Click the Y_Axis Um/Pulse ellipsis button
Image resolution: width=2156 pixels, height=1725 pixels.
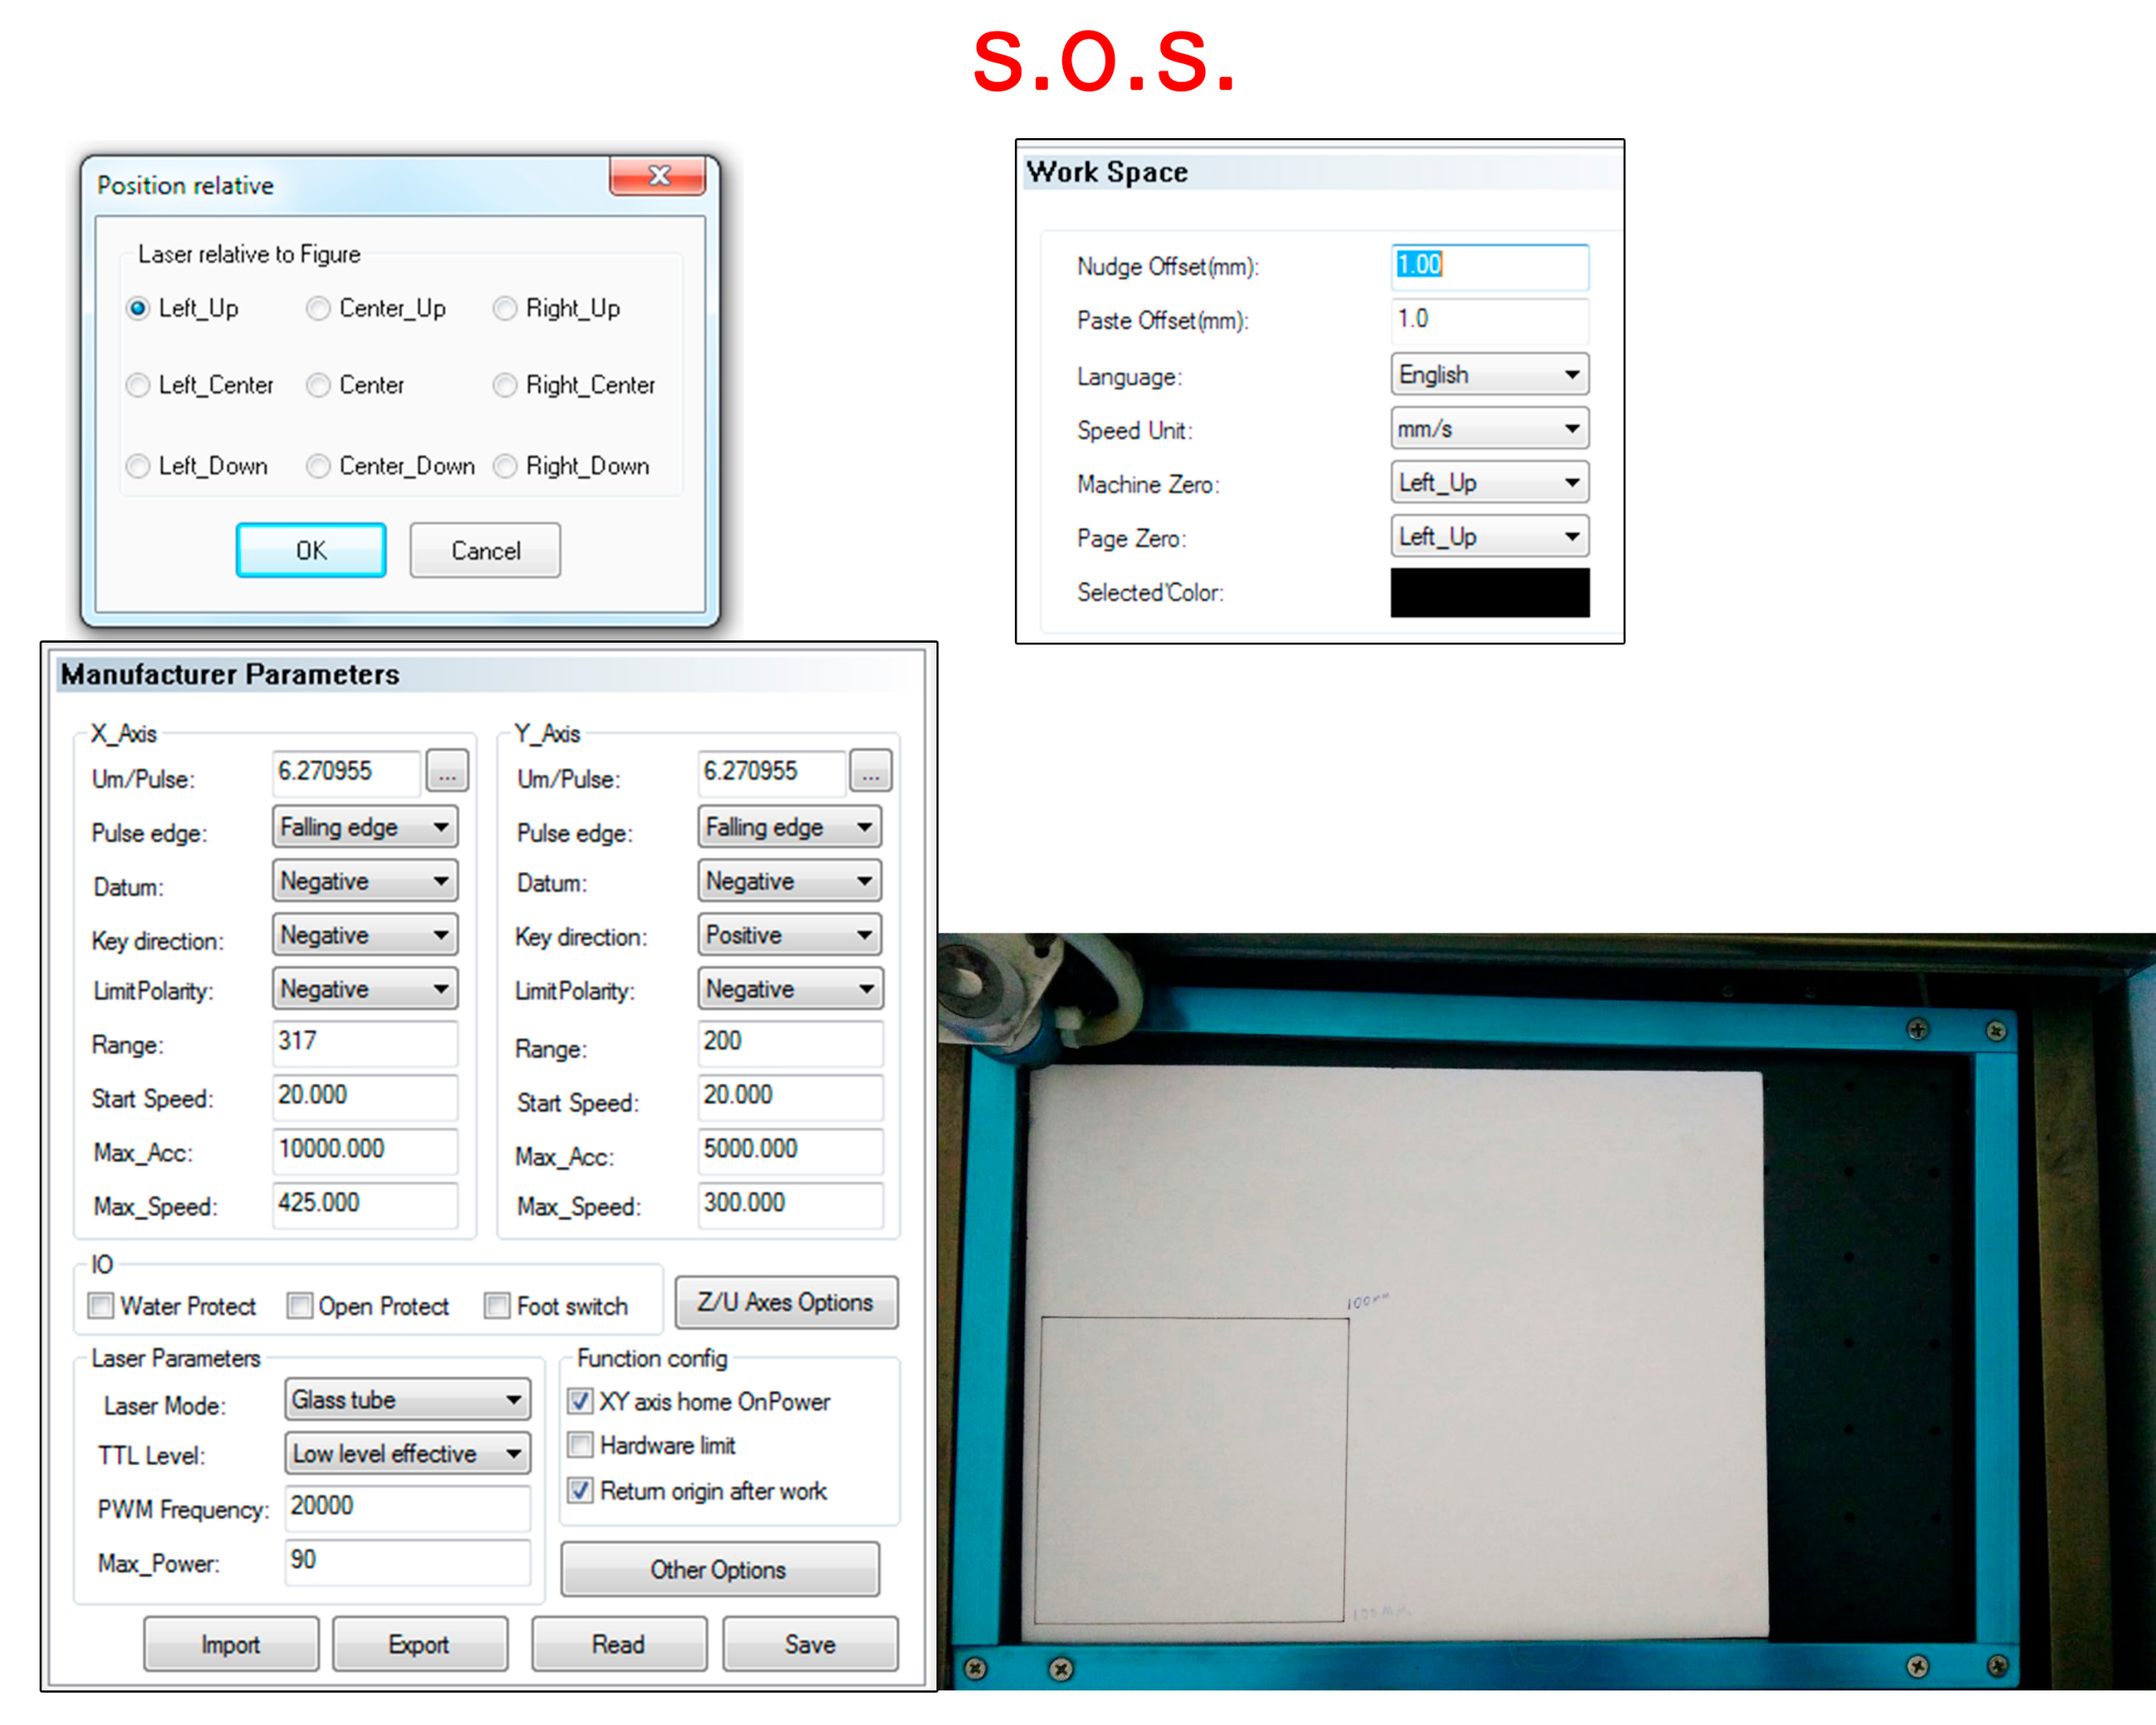870,772
